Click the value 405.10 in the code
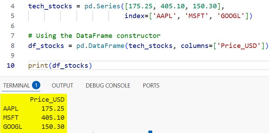This screenshot has width=269, height=133. coord(173,6)
